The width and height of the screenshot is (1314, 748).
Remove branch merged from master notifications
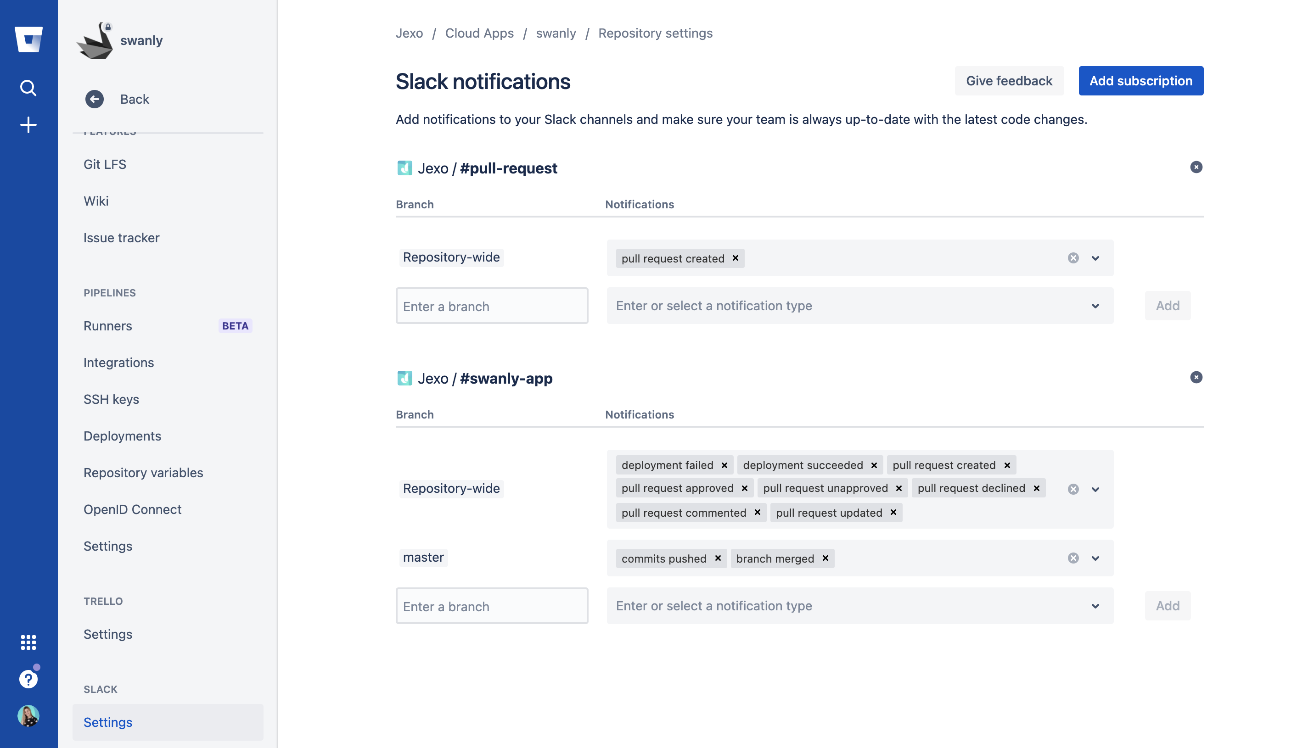(825, 558)
